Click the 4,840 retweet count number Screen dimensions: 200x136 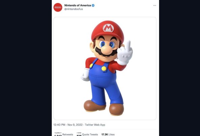click(58, 135)
